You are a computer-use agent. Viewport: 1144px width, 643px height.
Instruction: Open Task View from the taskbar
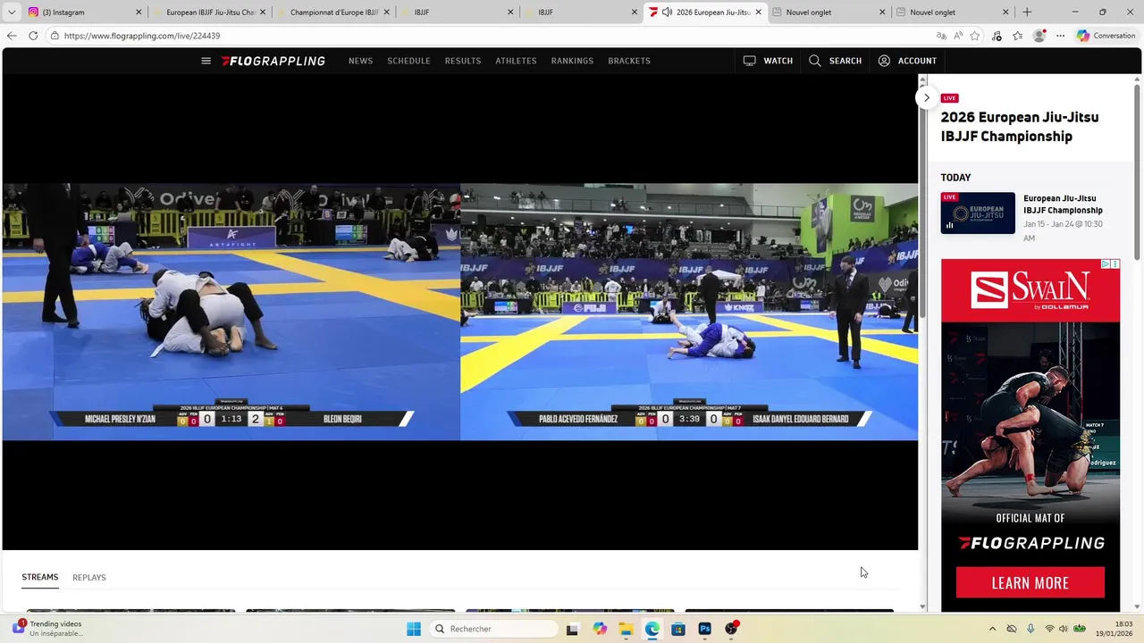[572, 629]
